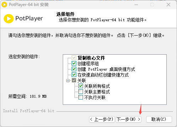Select the 关联 tree item label
The width and height of the screenshot is (177, 127).
(82, 80)
